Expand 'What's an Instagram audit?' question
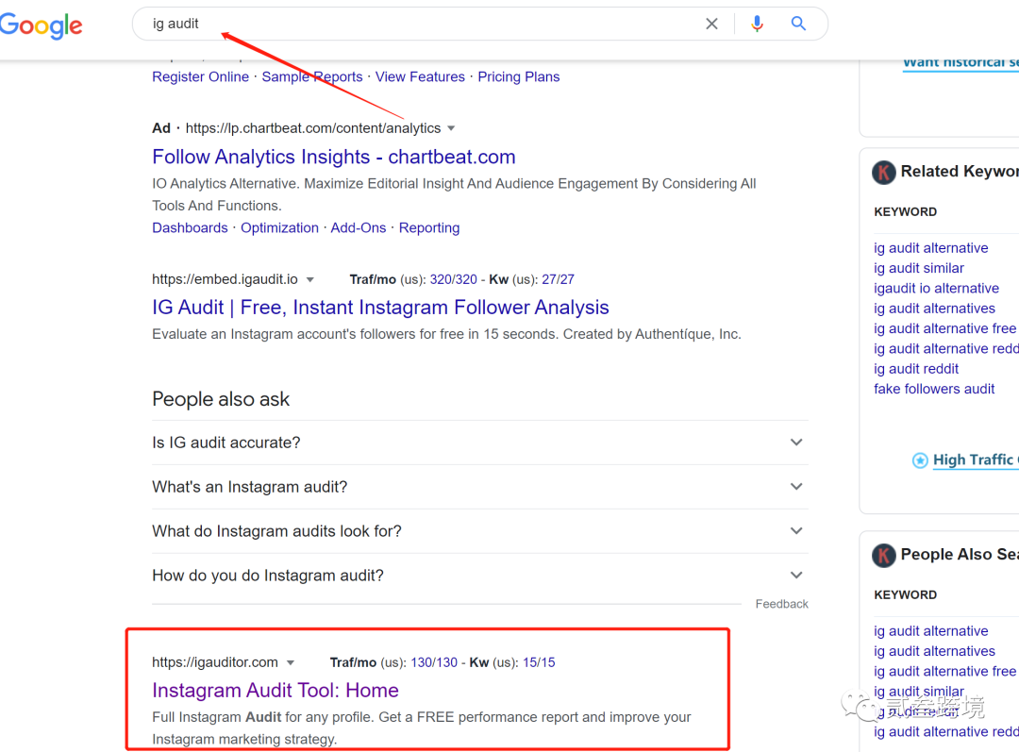This screenshot has width=1019, height=752. coord(796,487)
